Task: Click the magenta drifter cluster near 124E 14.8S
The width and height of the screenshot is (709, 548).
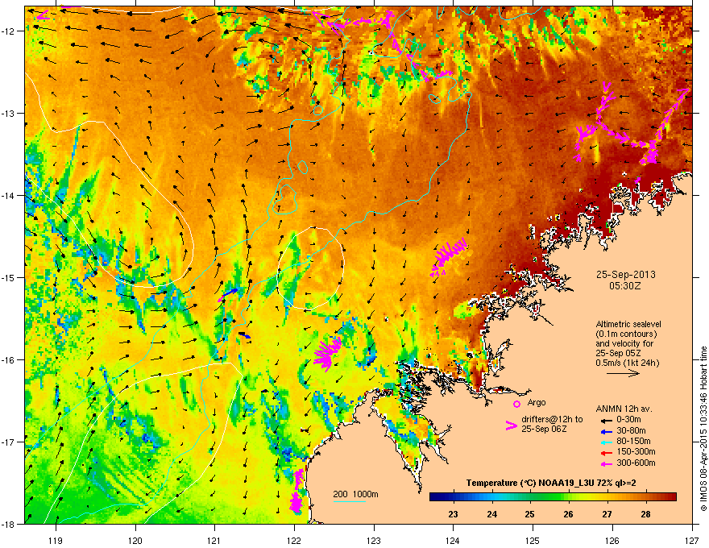Action: coord(448,258)
